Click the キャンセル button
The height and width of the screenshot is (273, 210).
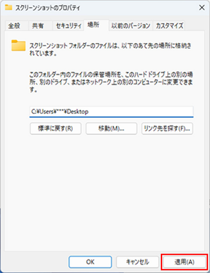[x=138, y=262]
